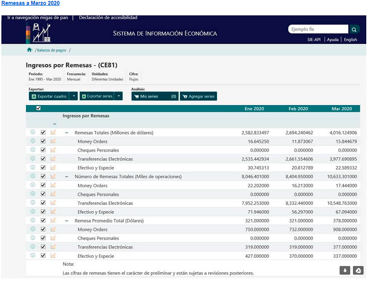Click info icon for Remesas Totales row
The width and height of the screenshot is (379, 286).
[x=33, y=133]
